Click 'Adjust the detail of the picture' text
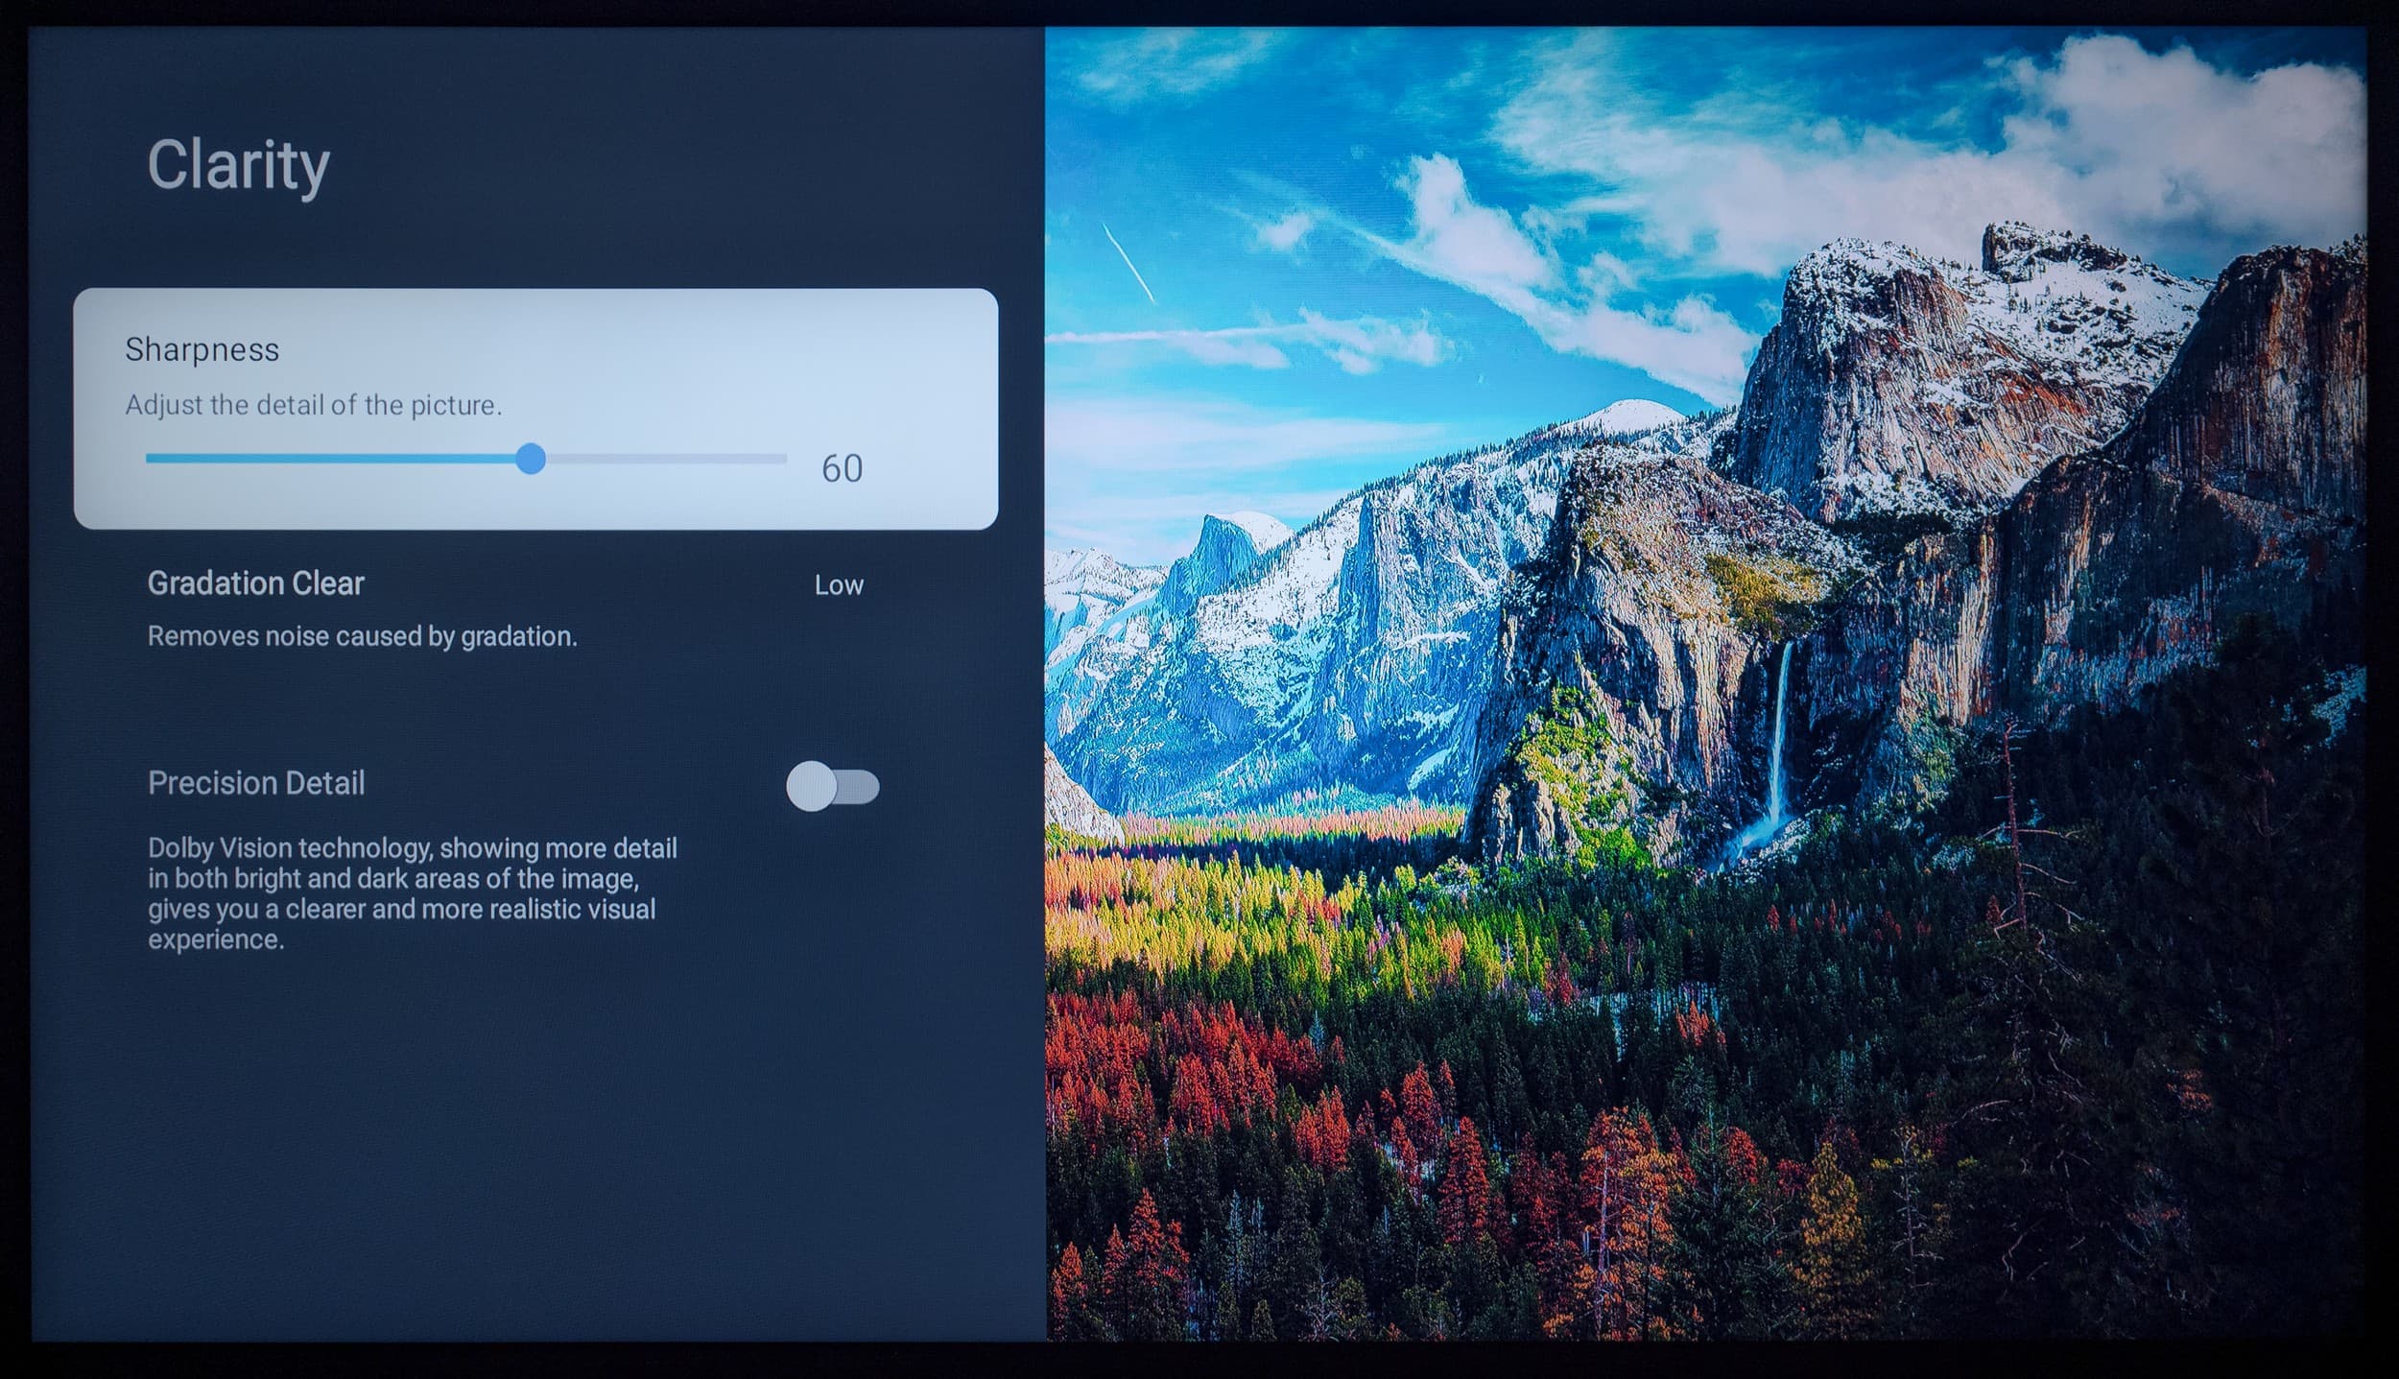 coord(313,405)
